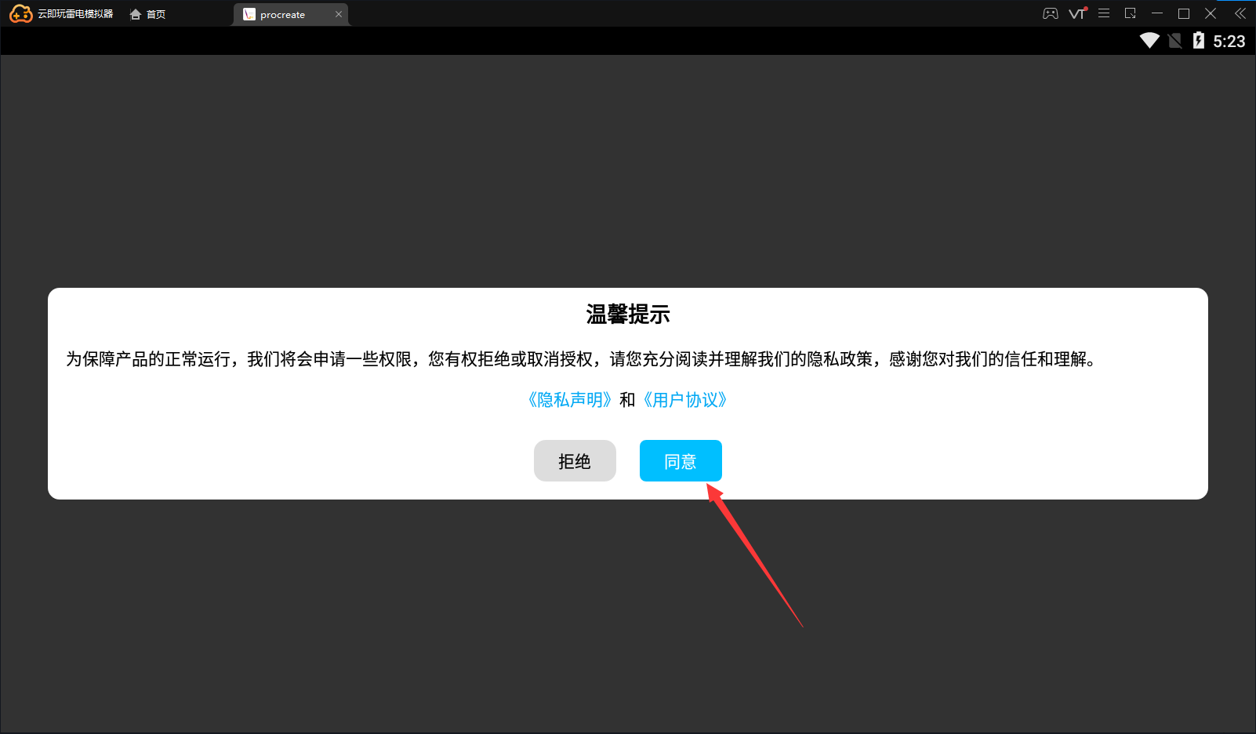Switch to the procreate tab
Viewport: 1256px width, 734px height.
pos(289,14)
